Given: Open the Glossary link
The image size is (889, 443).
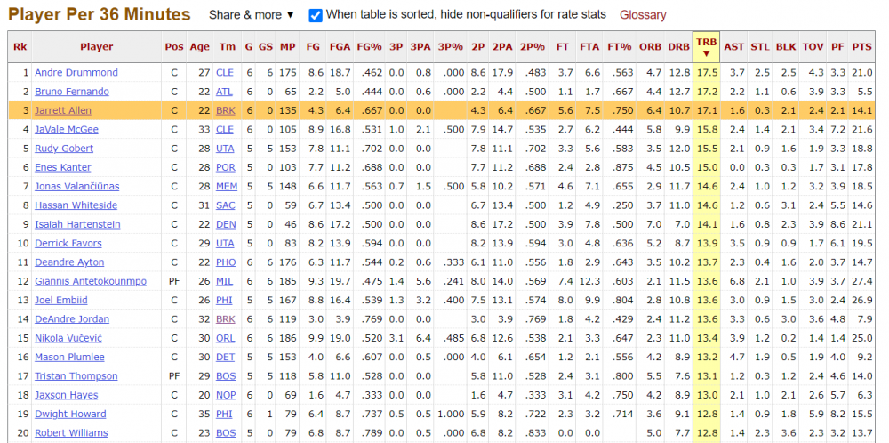Looking at the screenshot, I should pos(643,15).
